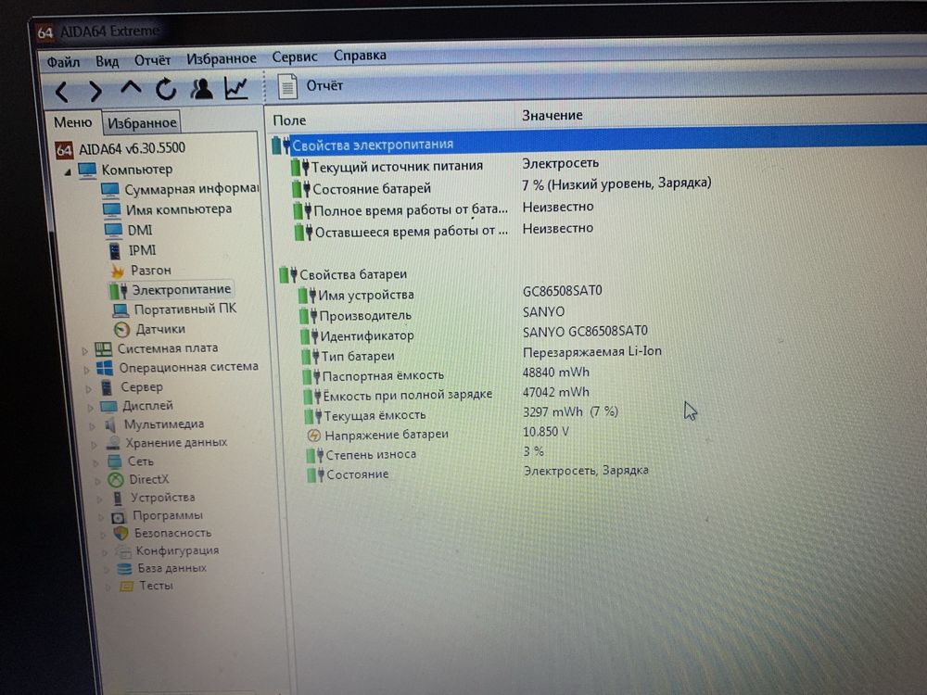The image size is (927, 695).
Task: Click the Поле column header
Action: 289,120
